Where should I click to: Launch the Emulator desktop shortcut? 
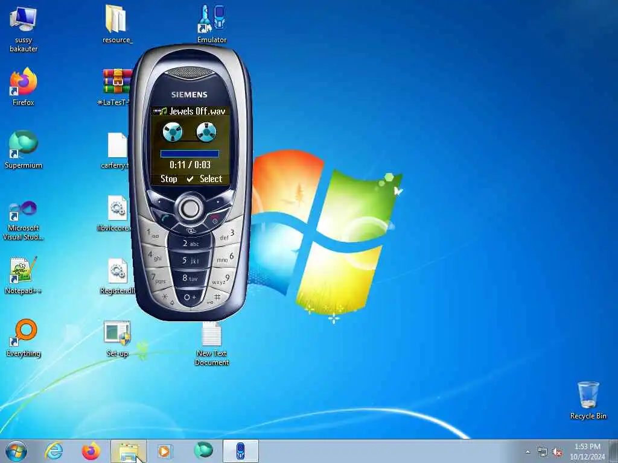click(212, 24)
